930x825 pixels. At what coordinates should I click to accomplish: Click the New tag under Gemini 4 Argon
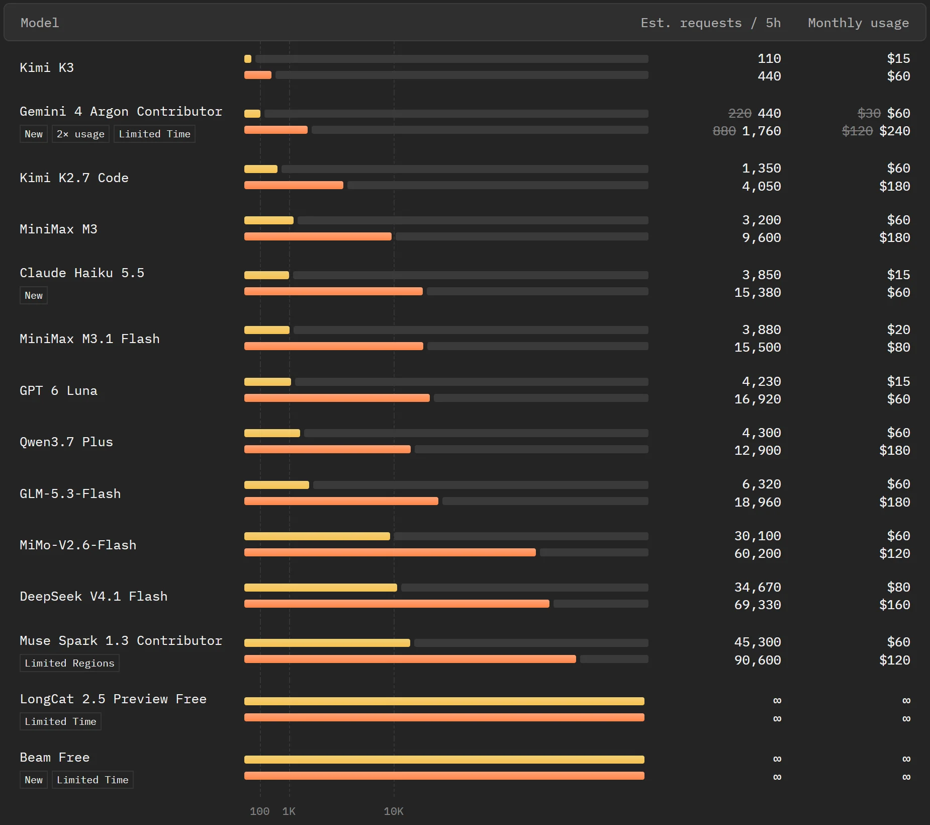click(x=34, y=134)
